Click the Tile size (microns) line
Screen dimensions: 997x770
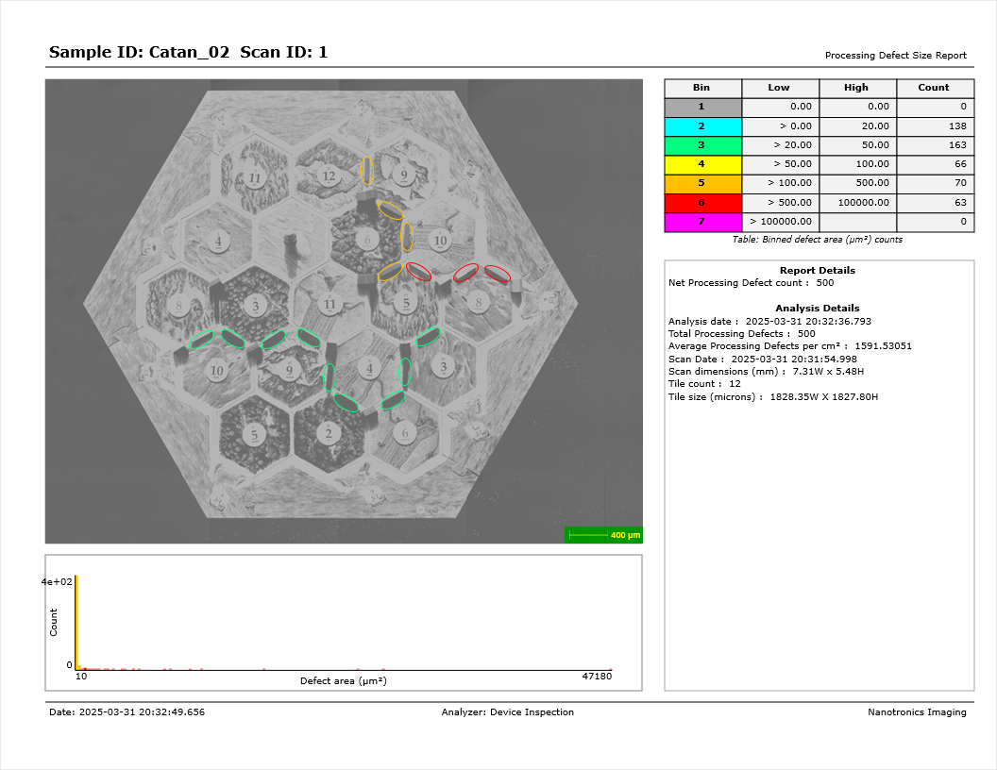(773, 397)
